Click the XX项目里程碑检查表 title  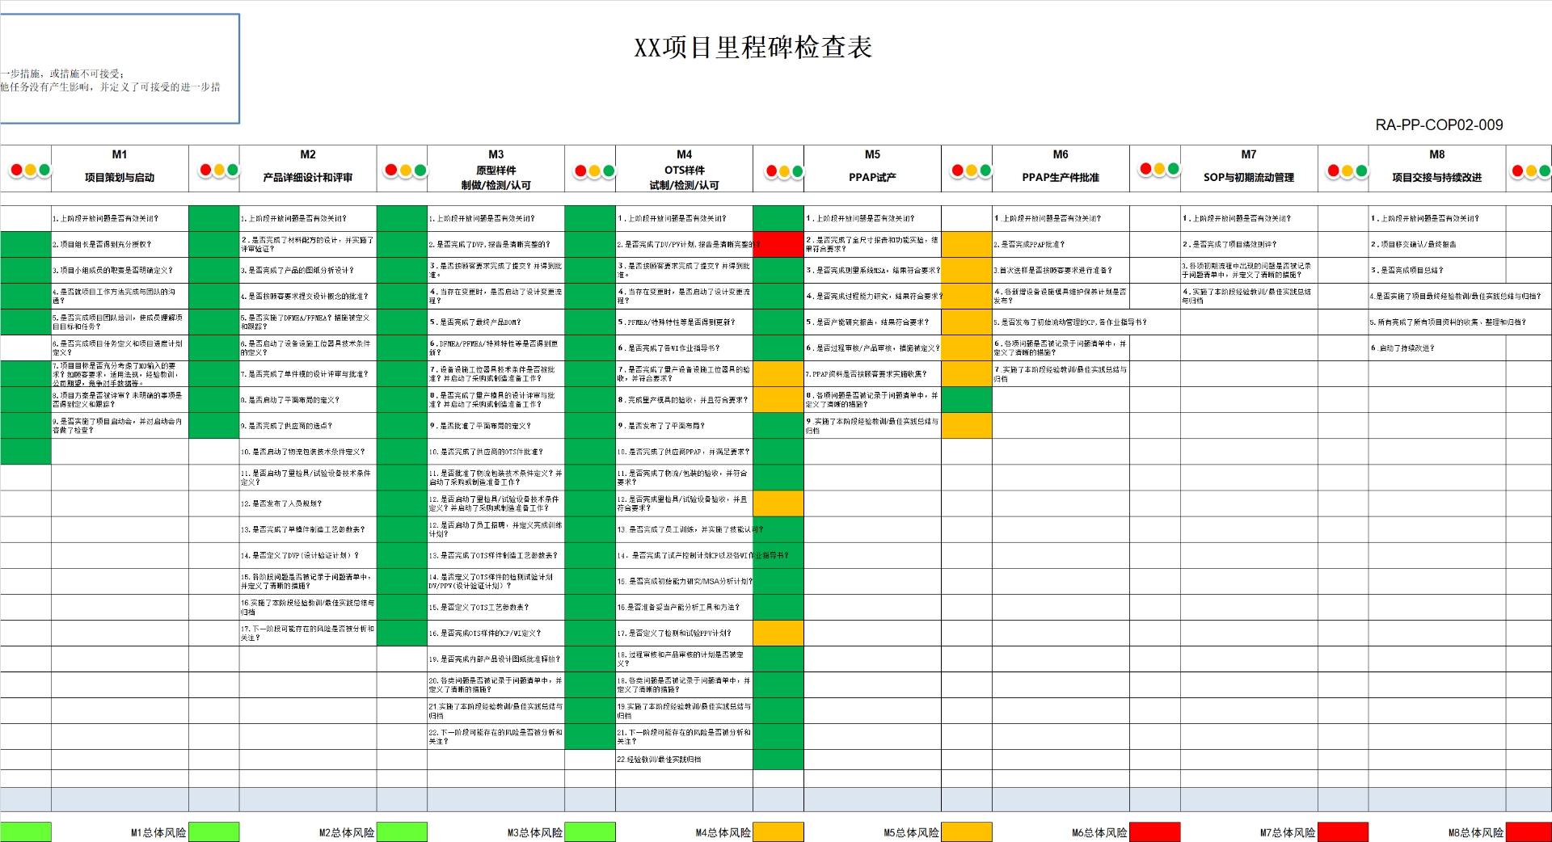pos(752,47)
